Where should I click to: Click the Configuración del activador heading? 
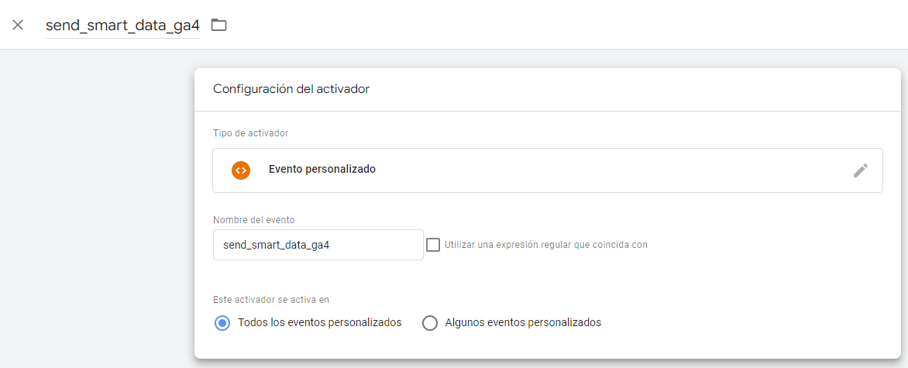(x=291, y=89)
